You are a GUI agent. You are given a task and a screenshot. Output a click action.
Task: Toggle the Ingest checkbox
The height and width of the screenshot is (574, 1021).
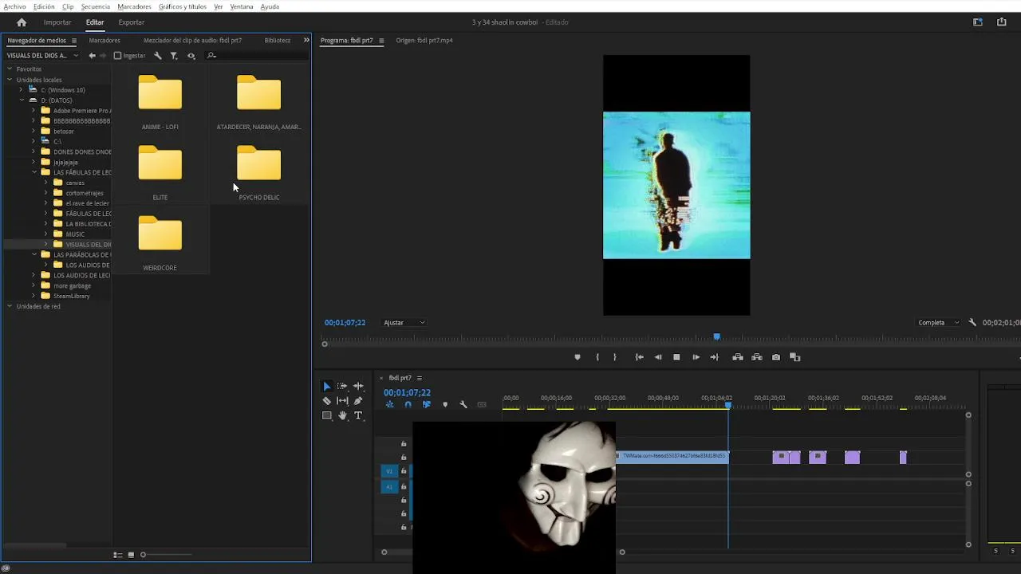pyautogui.click(x=117, y=56)
